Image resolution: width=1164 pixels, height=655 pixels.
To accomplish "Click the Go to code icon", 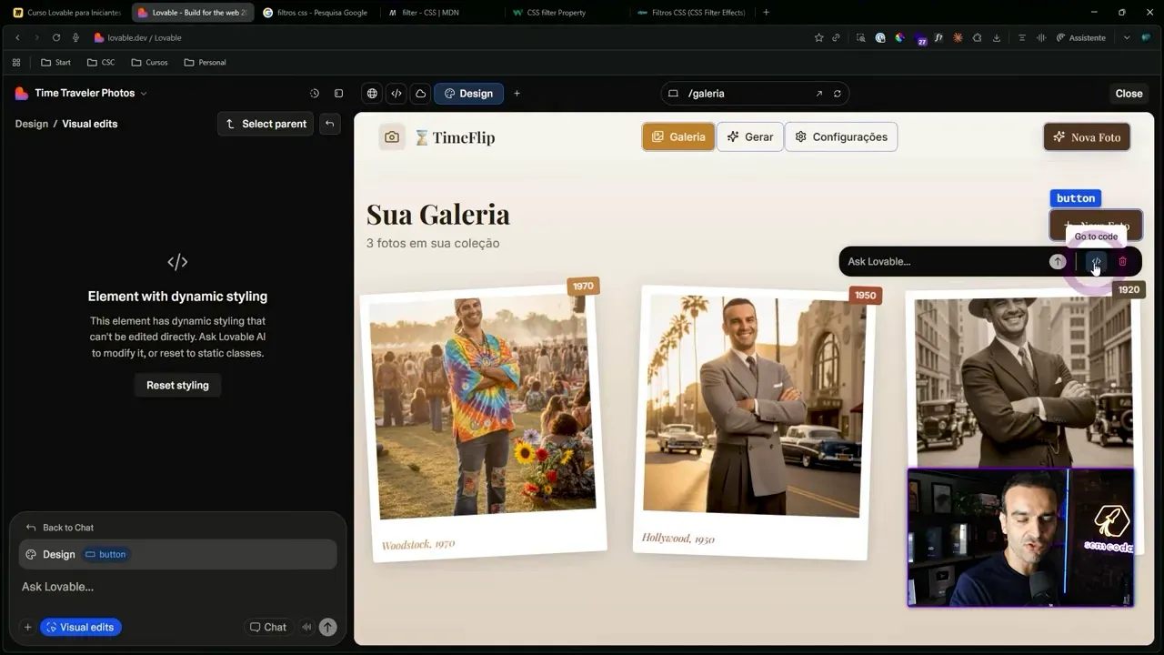I will click(1096, 262).
